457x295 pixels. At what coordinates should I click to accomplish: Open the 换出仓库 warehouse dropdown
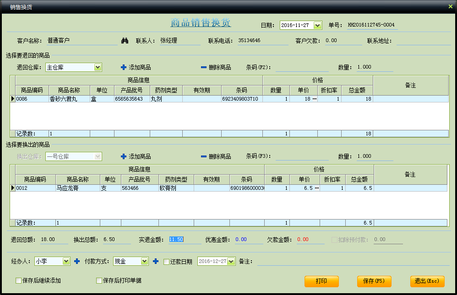pyautogui.click(x=98, y=156)
